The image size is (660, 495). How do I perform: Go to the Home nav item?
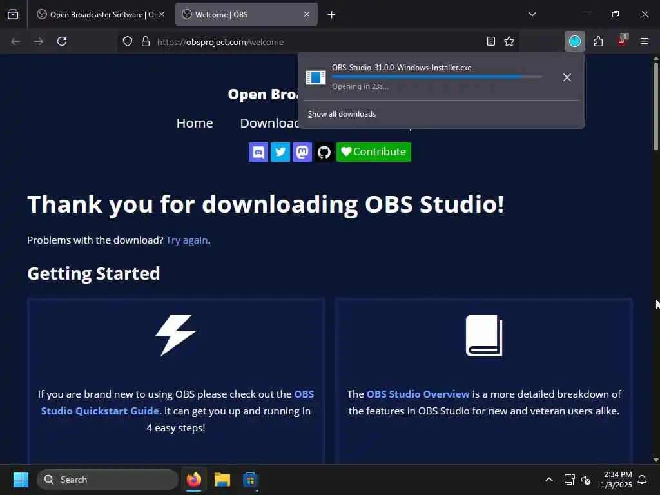(x=195, y=123)
